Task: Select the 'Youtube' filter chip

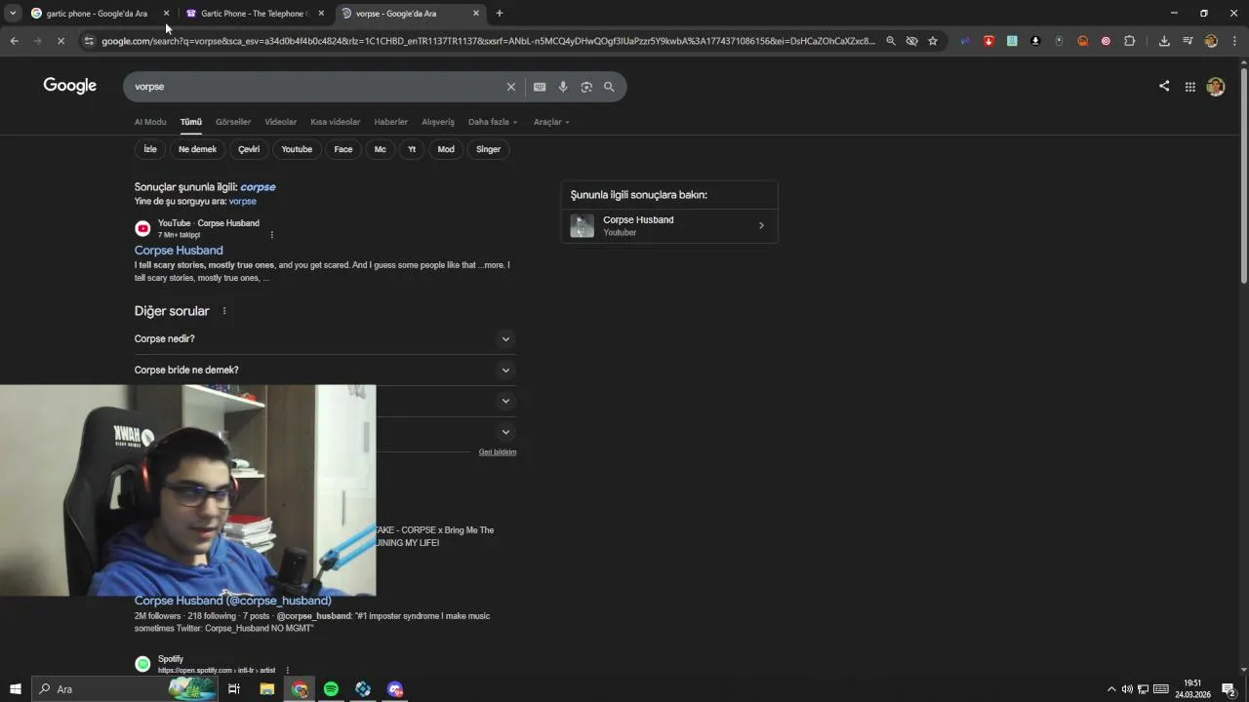Action: [297, 149]
